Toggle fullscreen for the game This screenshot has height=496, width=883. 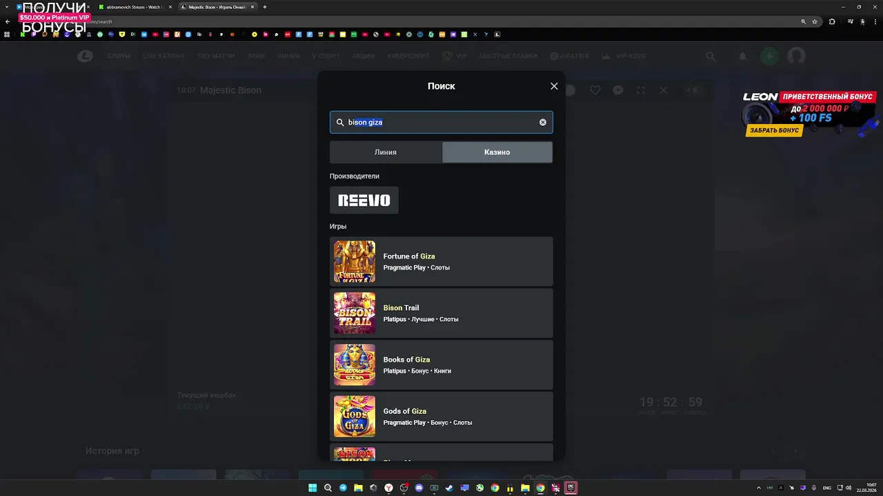pyautogui.click(x=641, y=90)
